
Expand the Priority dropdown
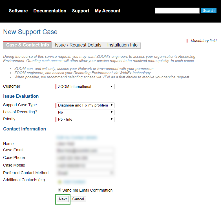85,119
